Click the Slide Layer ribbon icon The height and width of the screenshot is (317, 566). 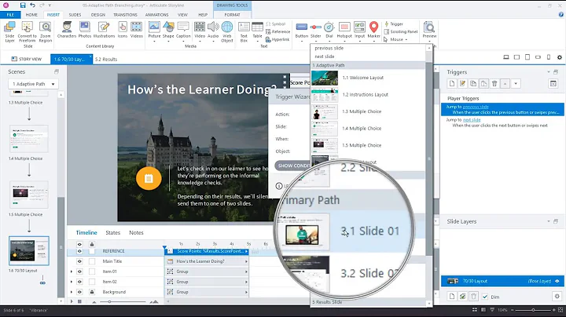9,32
